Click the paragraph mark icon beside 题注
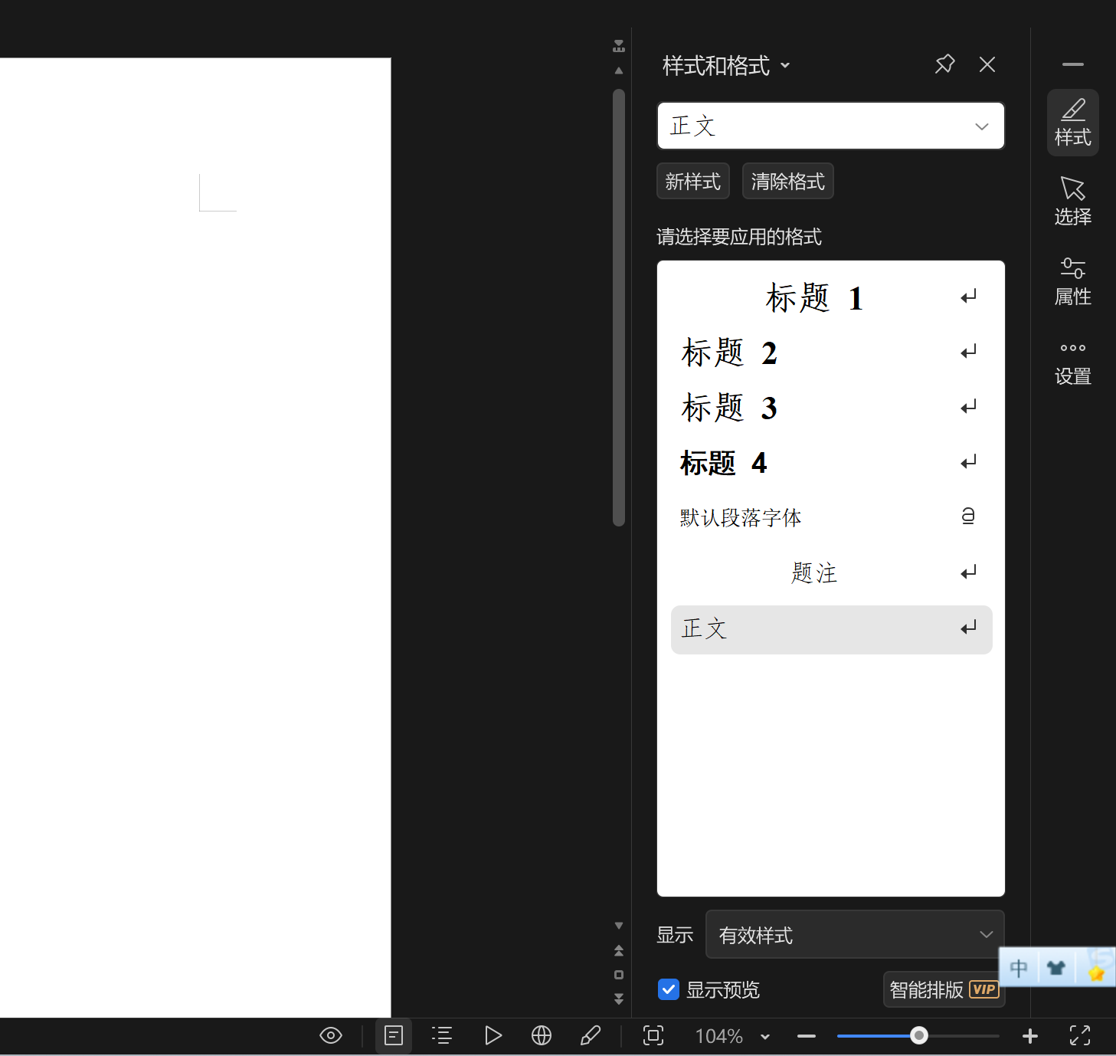Viewport: 1116px width, 1056px height. pyautogui.click(x=969, y=572)
